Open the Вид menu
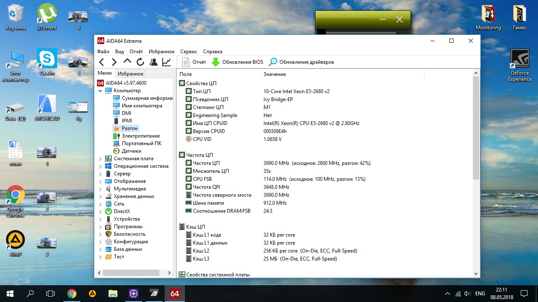The width and height of the screenshot is (538, 302). tap(119, 52)
